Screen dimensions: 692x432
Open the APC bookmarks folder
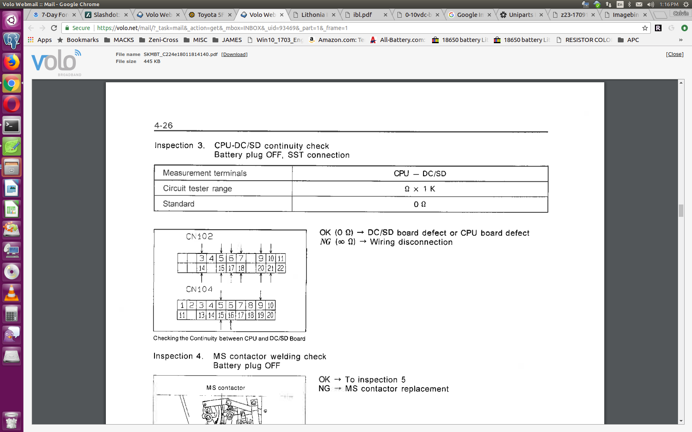coord(629,40)
